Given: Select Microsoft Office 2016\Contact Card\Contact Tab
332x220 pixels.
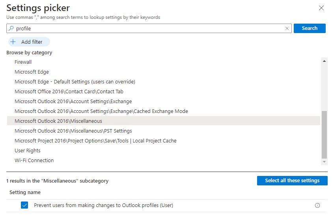Looking at the screenshot, I should (x=69, y=92).
